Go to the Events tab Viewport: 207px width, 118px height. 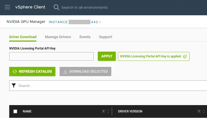click(x=85, y=37)
